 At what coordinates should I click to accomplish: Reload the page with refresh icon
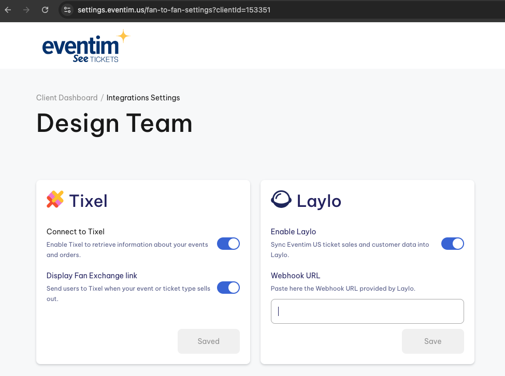(x=45, y=10)
